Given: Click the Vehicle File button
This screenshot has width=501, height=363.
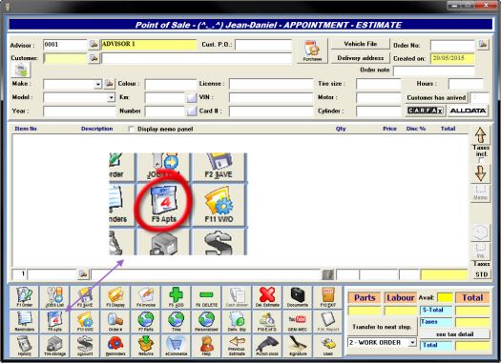Looking at the screenshot, I should coord(361,44).
